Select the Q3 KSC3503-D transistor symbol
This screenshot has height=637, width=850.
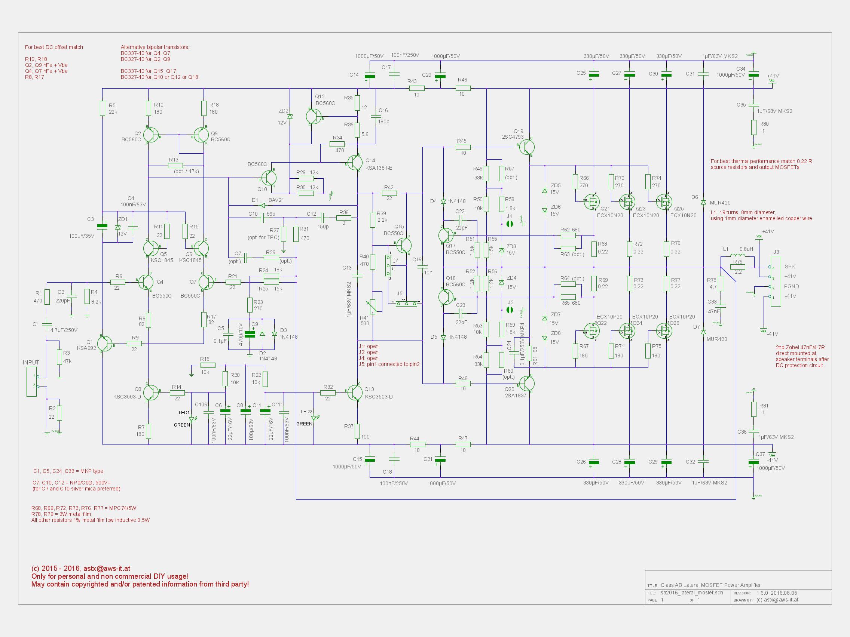point(151,393)
